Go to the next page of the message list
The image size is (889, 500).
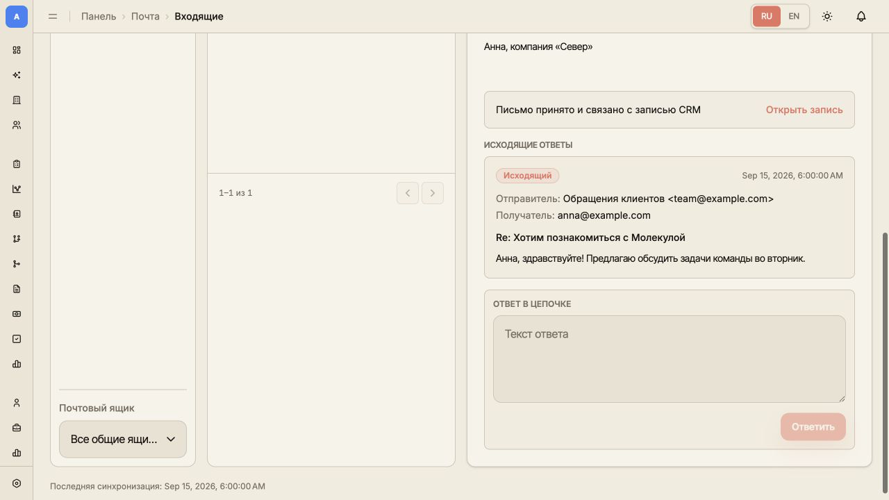[x=433, y=193]
